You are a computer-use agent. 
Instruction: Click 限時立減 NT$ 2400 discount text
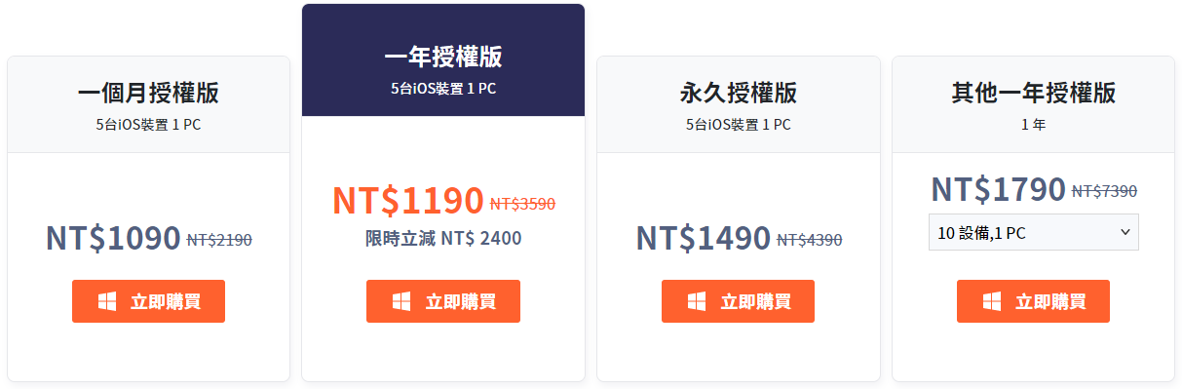click(x=443, y=238)
